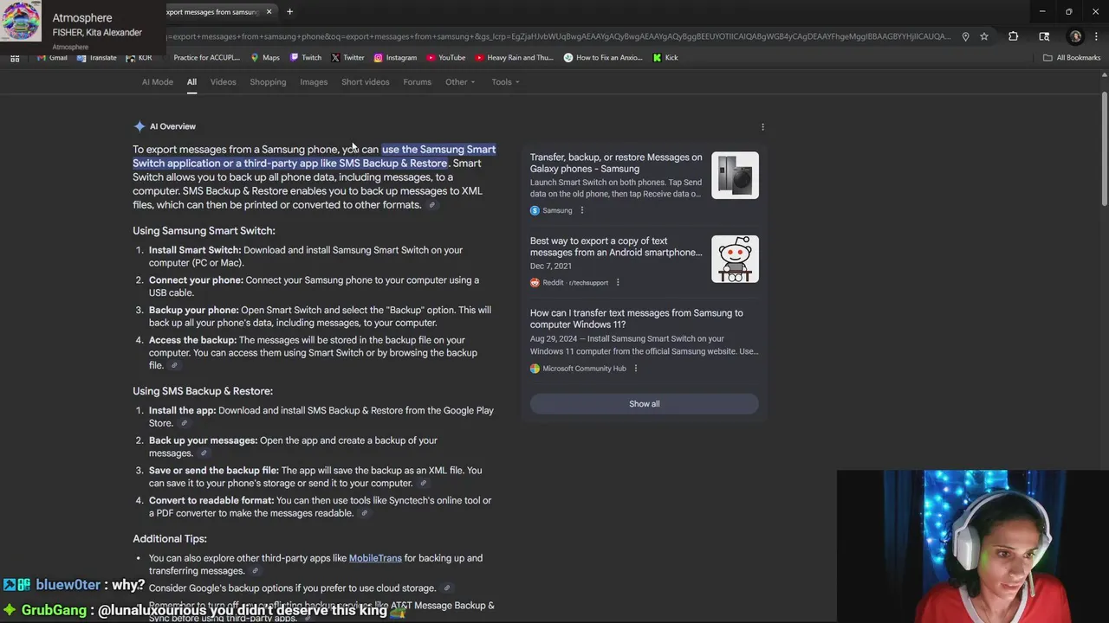Click the AI Overview heading
The height and width of the screenshot is (623, 1109).
pyautogui.click(x=172, y=126)
